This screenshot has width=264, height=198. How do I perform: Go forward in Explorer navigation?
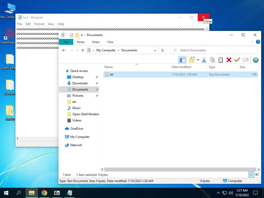tap(71, 50)
